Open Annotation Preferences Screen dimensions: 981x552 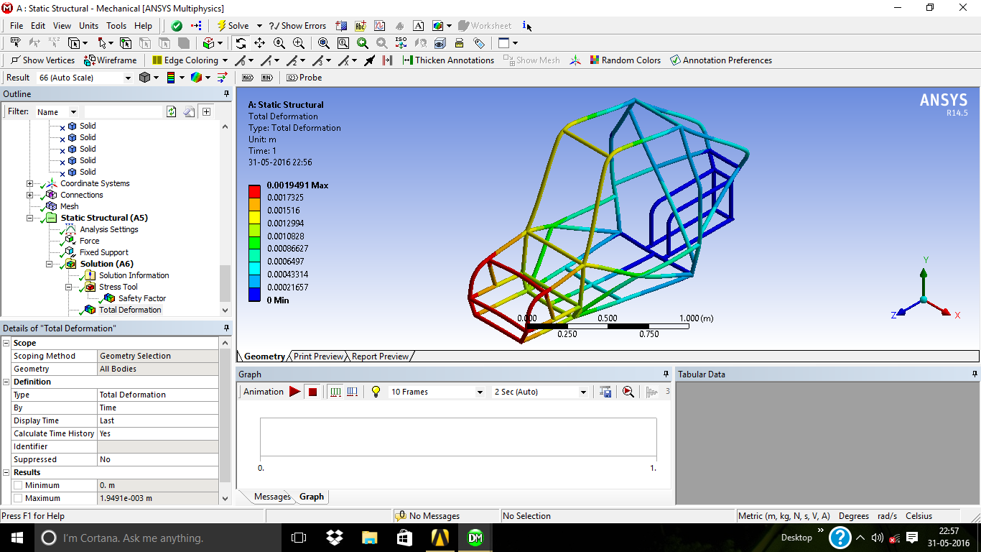(721, 60)
